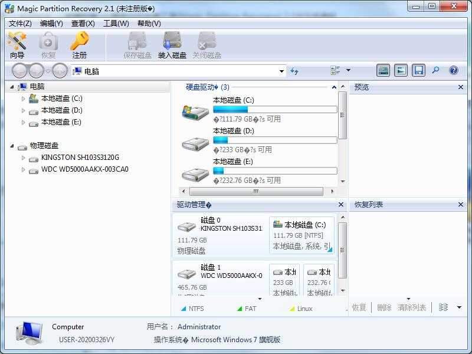Open the 文件(Z) menu
472x354 pixels.
tap(19, 24)
